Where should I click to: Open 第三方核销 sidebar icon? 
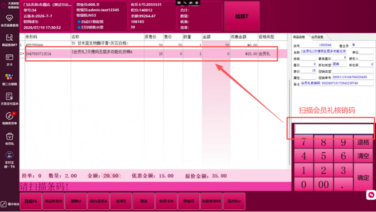[10, 79]
